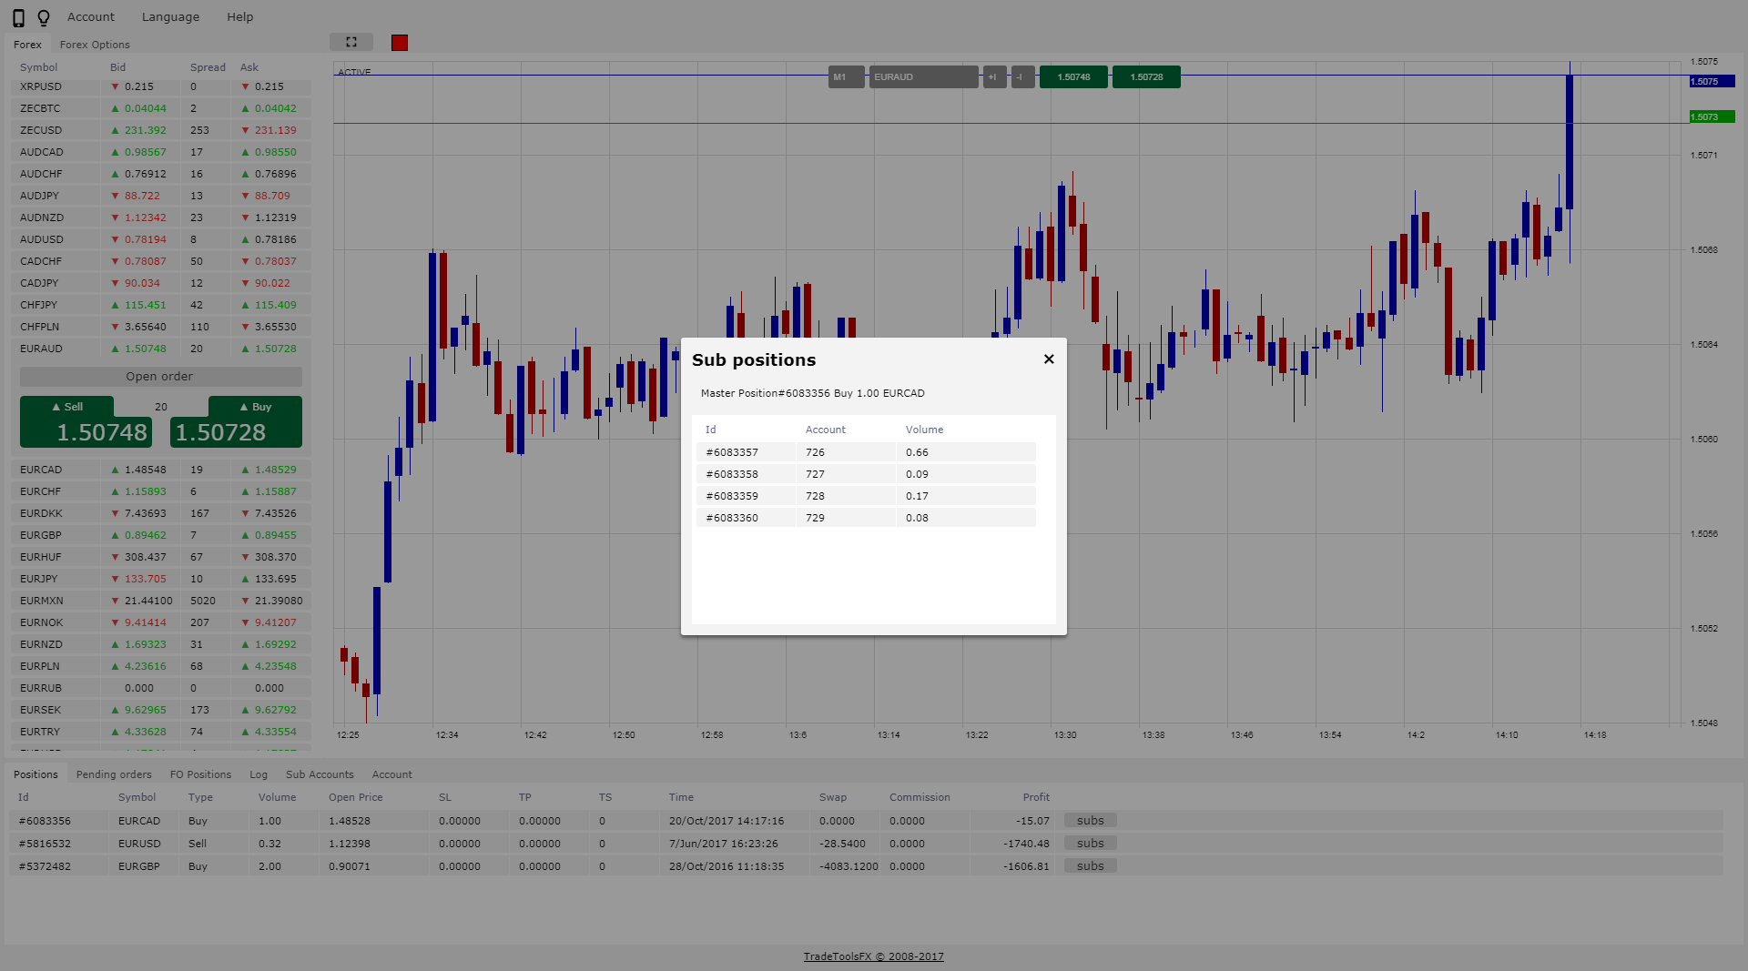1748x971 pixels.
Task: Click the fullscreen chart icon
Action: coord(351,42)
